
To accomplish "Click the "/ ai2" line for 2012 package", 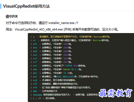I will (x=51, y=55).
